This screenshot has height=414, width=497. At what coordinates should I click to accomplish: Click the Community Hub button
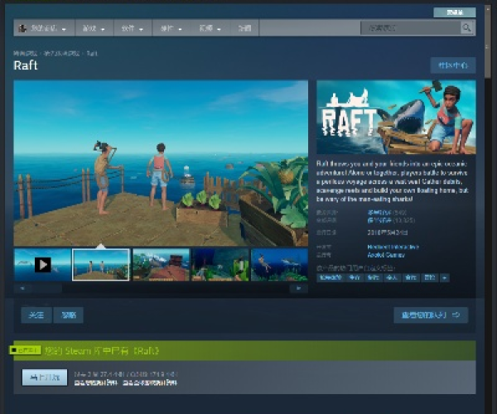(x=452, y=65)
